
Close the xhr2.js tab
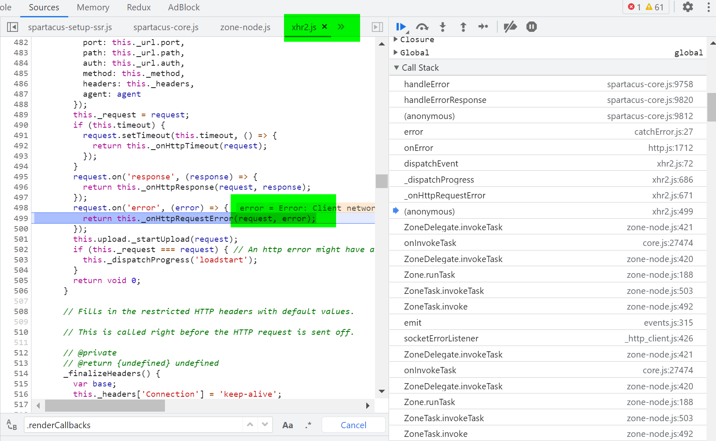coord(325,27)
